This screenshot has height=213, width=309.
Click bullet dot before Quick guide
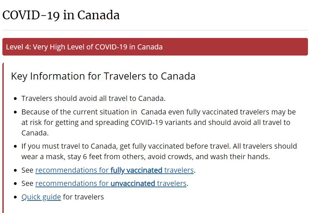[15, 197]
